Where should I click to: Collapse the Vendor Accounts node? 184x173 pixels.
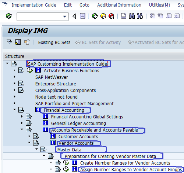tap(29, 143)
